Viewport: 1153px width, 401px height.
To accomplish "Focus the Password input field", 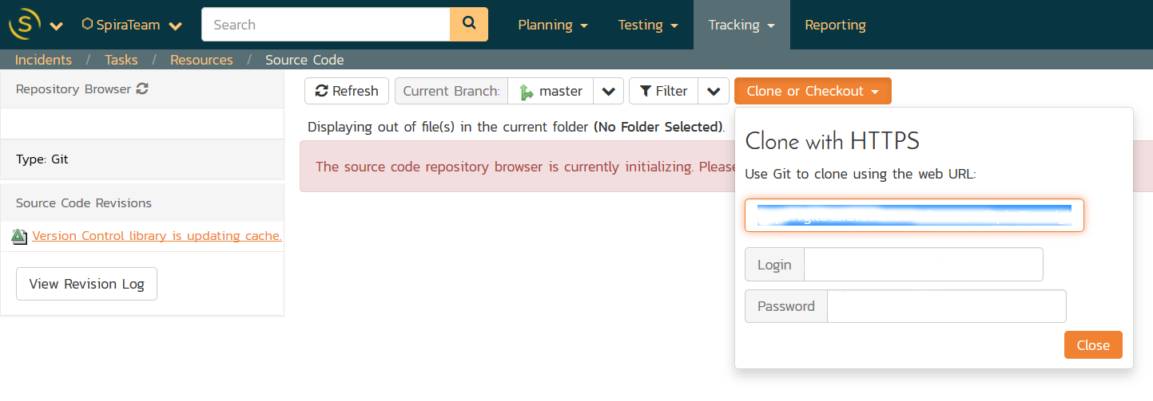I will pyautogui.click(x=946, y=306).
